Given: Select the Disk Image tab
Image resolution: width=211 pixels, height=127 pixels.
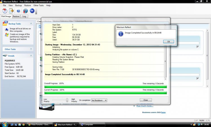Looking at the screenshot, I should point(6,16).
